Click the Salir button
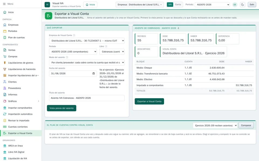Screen dimensions: 259x161 [252, 5]
